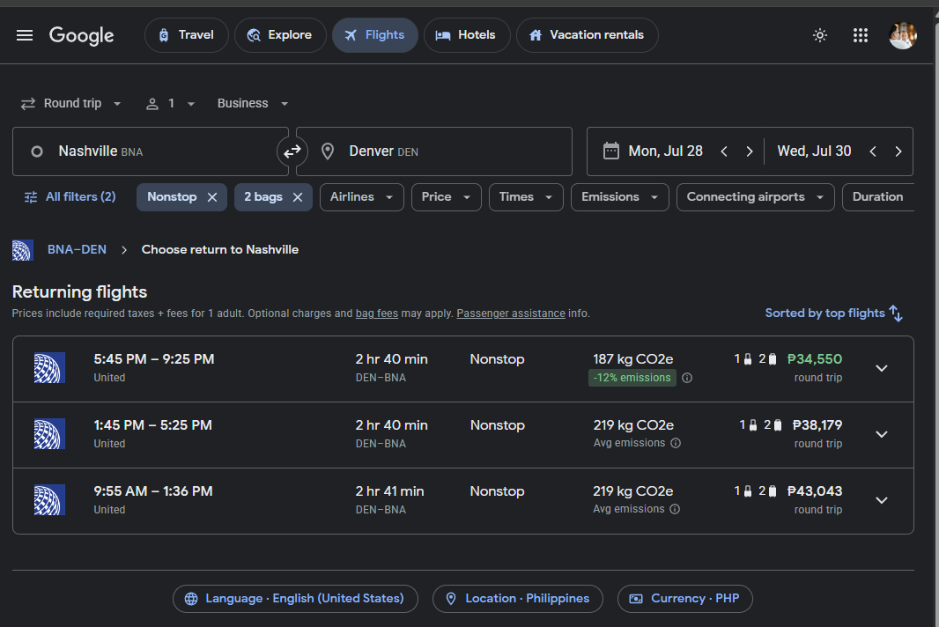Change Location · Philippines

click(518, 599)
